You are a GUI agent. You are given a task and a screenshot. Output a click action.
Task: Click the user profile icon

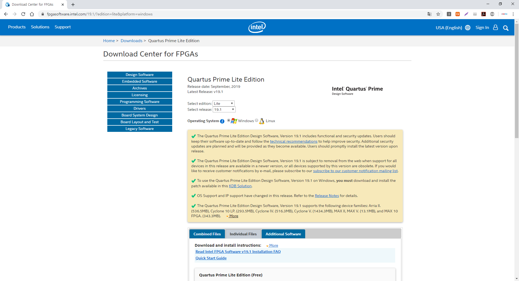(x=495, y=27)
